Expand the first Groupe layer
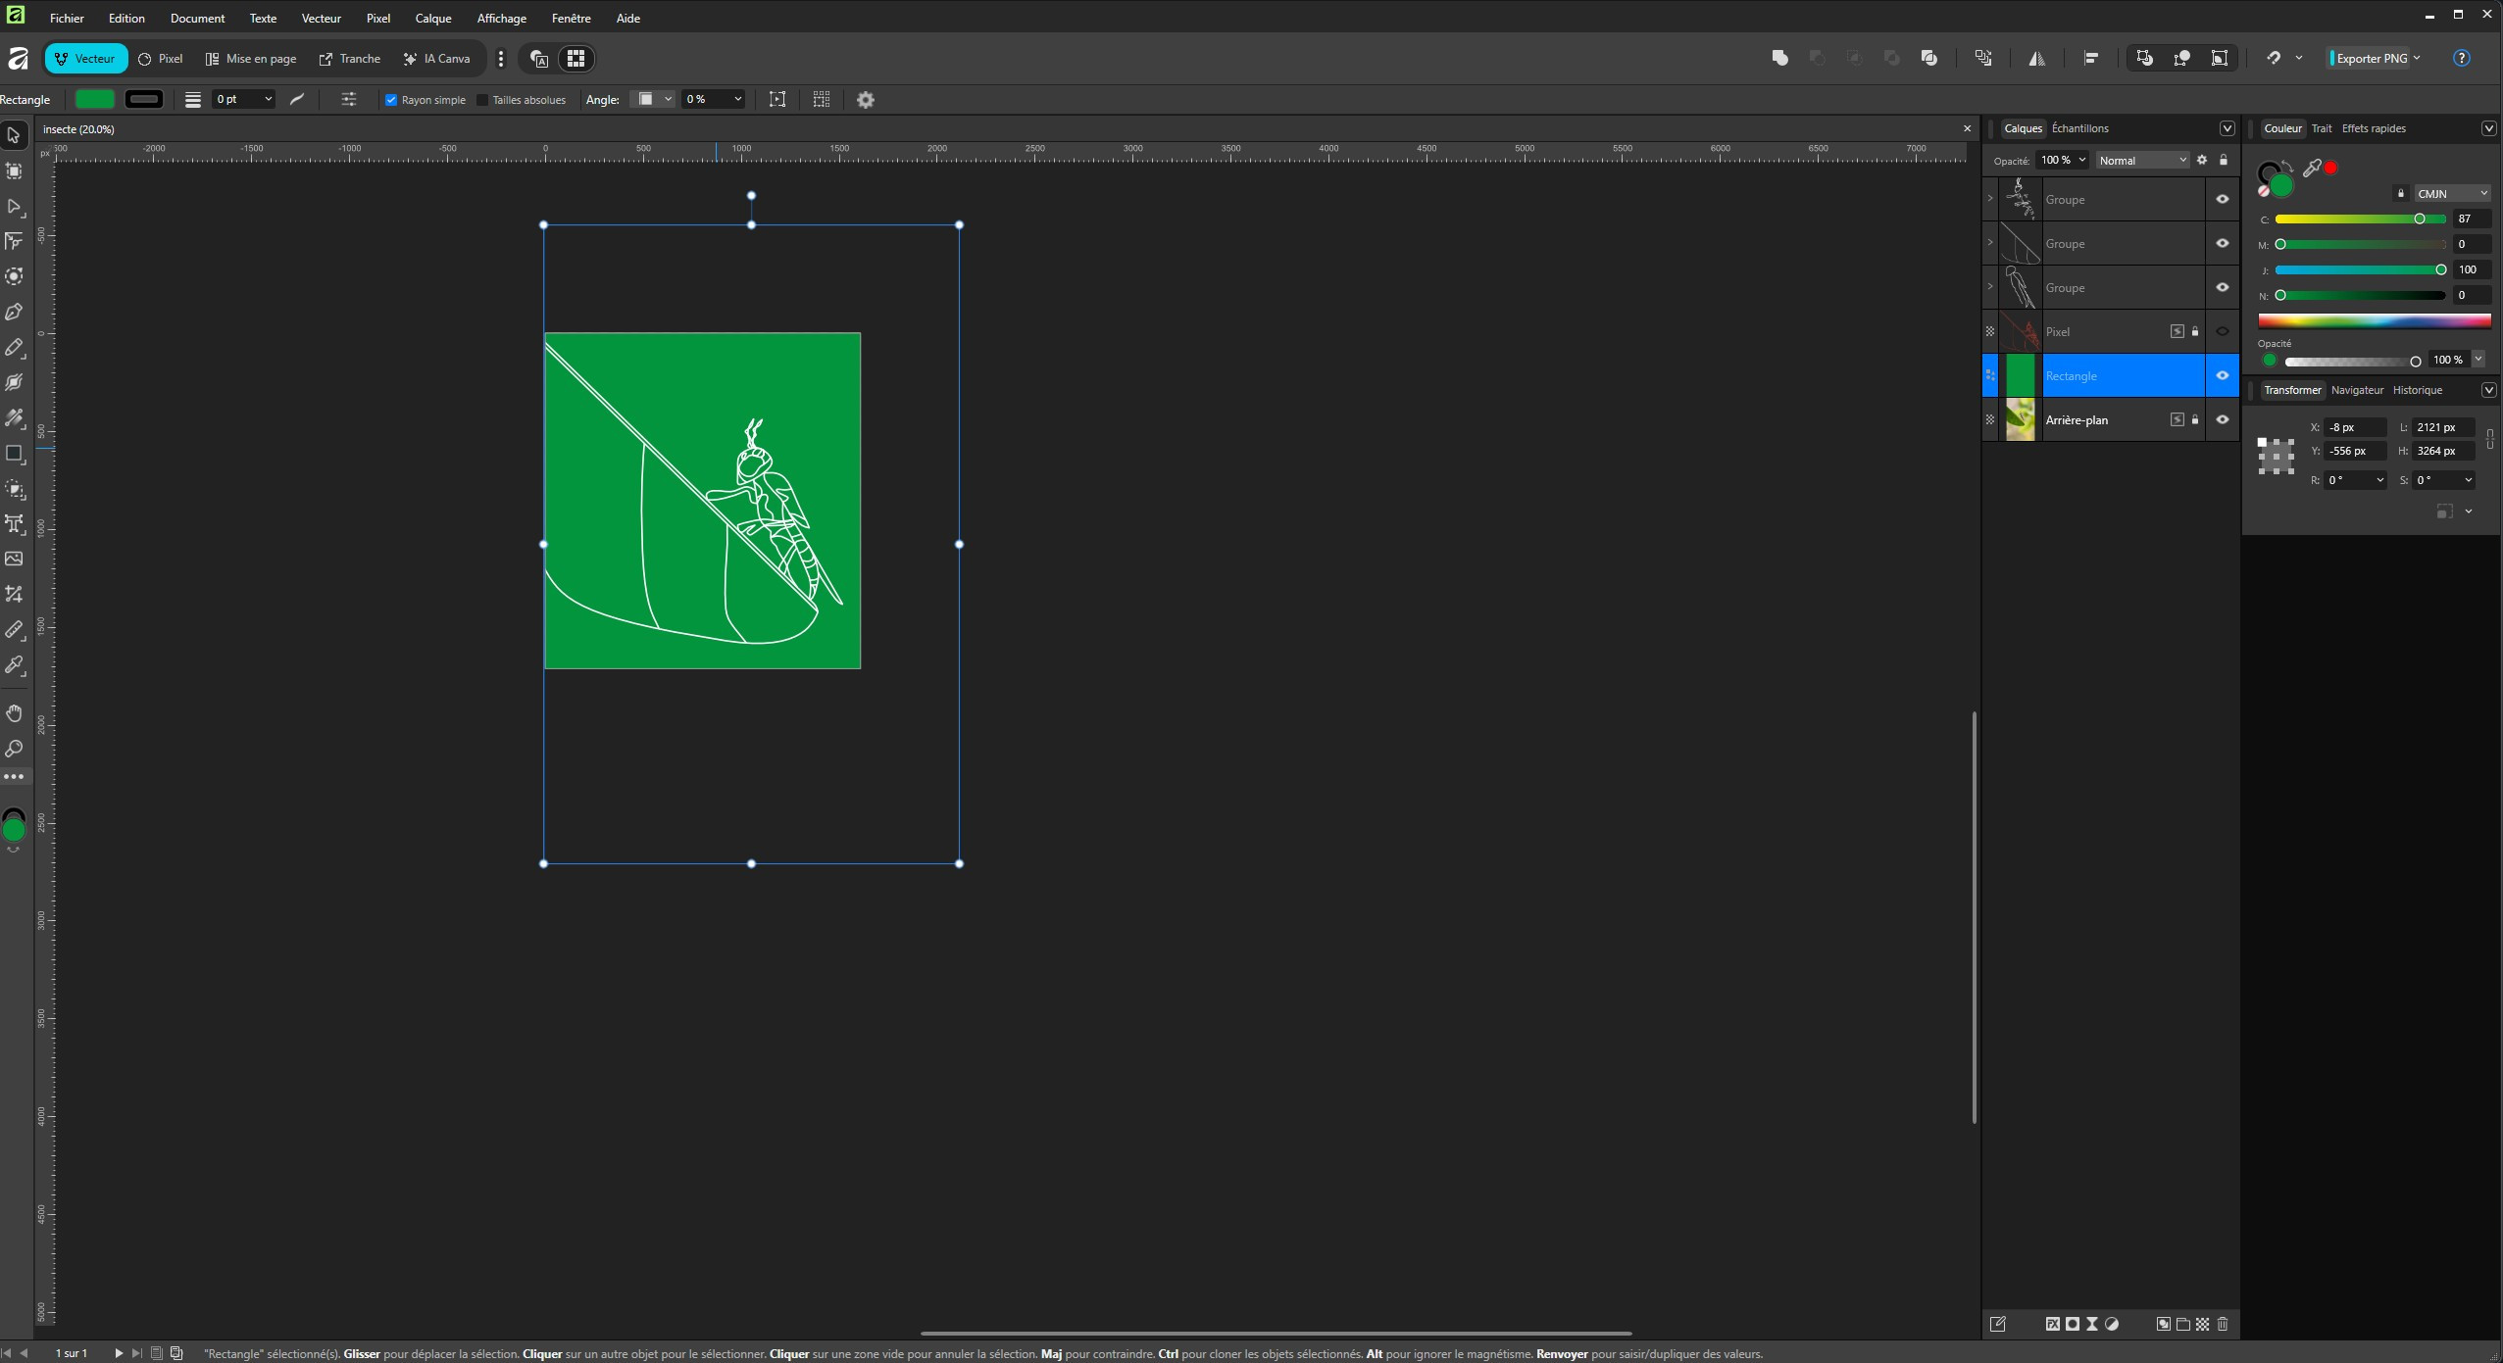This screenshot has height=1363, width=2503. (1989, 199)
